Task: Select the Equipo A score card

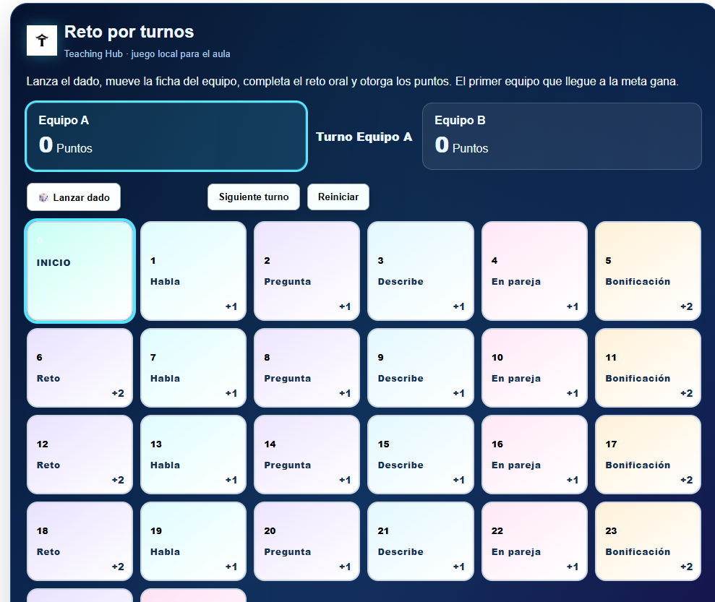Action: tap(166, 137)
